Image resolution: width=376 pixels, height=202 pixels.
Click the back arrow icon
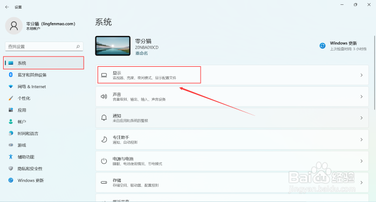7,7
